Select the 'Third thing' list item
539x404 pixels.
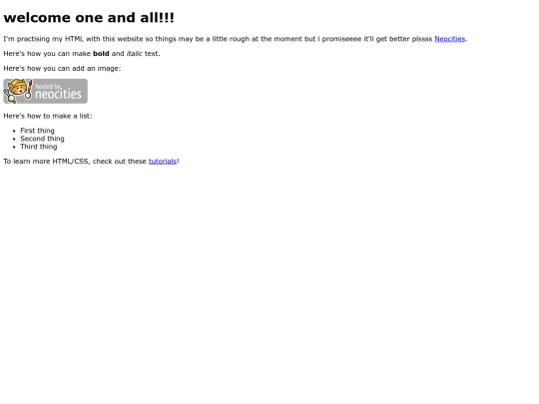pyautogui.click(x=39, y=147)
